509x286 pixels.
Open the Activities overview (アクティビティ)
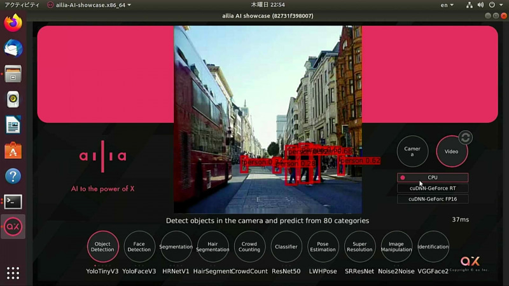click(x=22, y=5)
